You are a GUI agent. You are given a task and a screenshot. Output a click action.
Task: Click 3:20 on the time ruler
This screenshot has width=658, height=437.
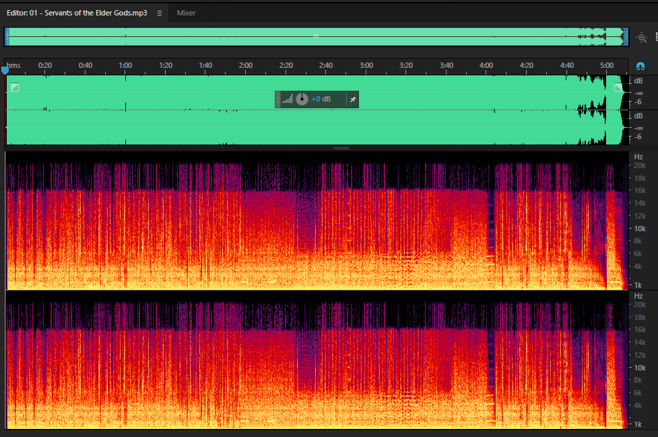coord(406,65)
